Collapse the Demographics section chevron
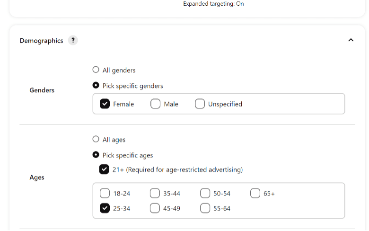Screen dimensions: 369x231 [x=351, y=40]
